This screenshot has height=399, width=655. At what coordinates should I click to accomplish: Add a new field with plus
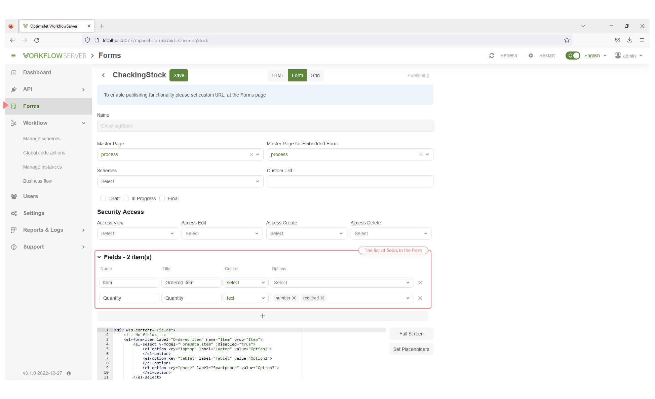point(263,316)
